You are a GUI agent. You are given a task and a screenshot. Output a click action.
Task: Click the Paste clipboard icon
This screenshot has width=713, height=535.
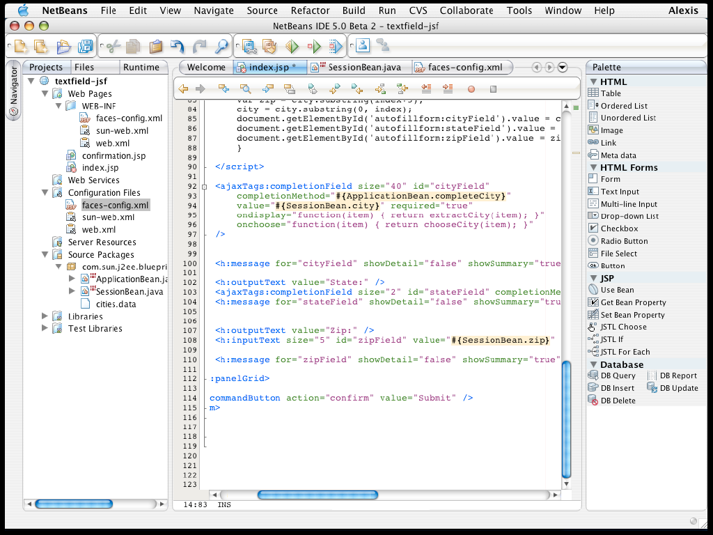(155, 46)
